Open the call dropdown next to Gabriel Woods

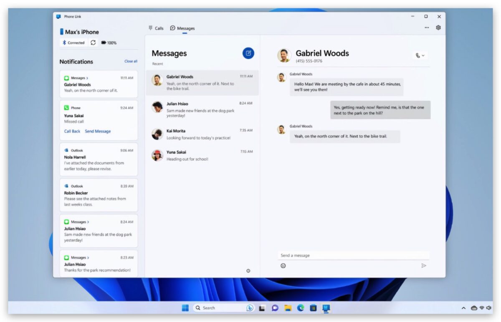420,56
